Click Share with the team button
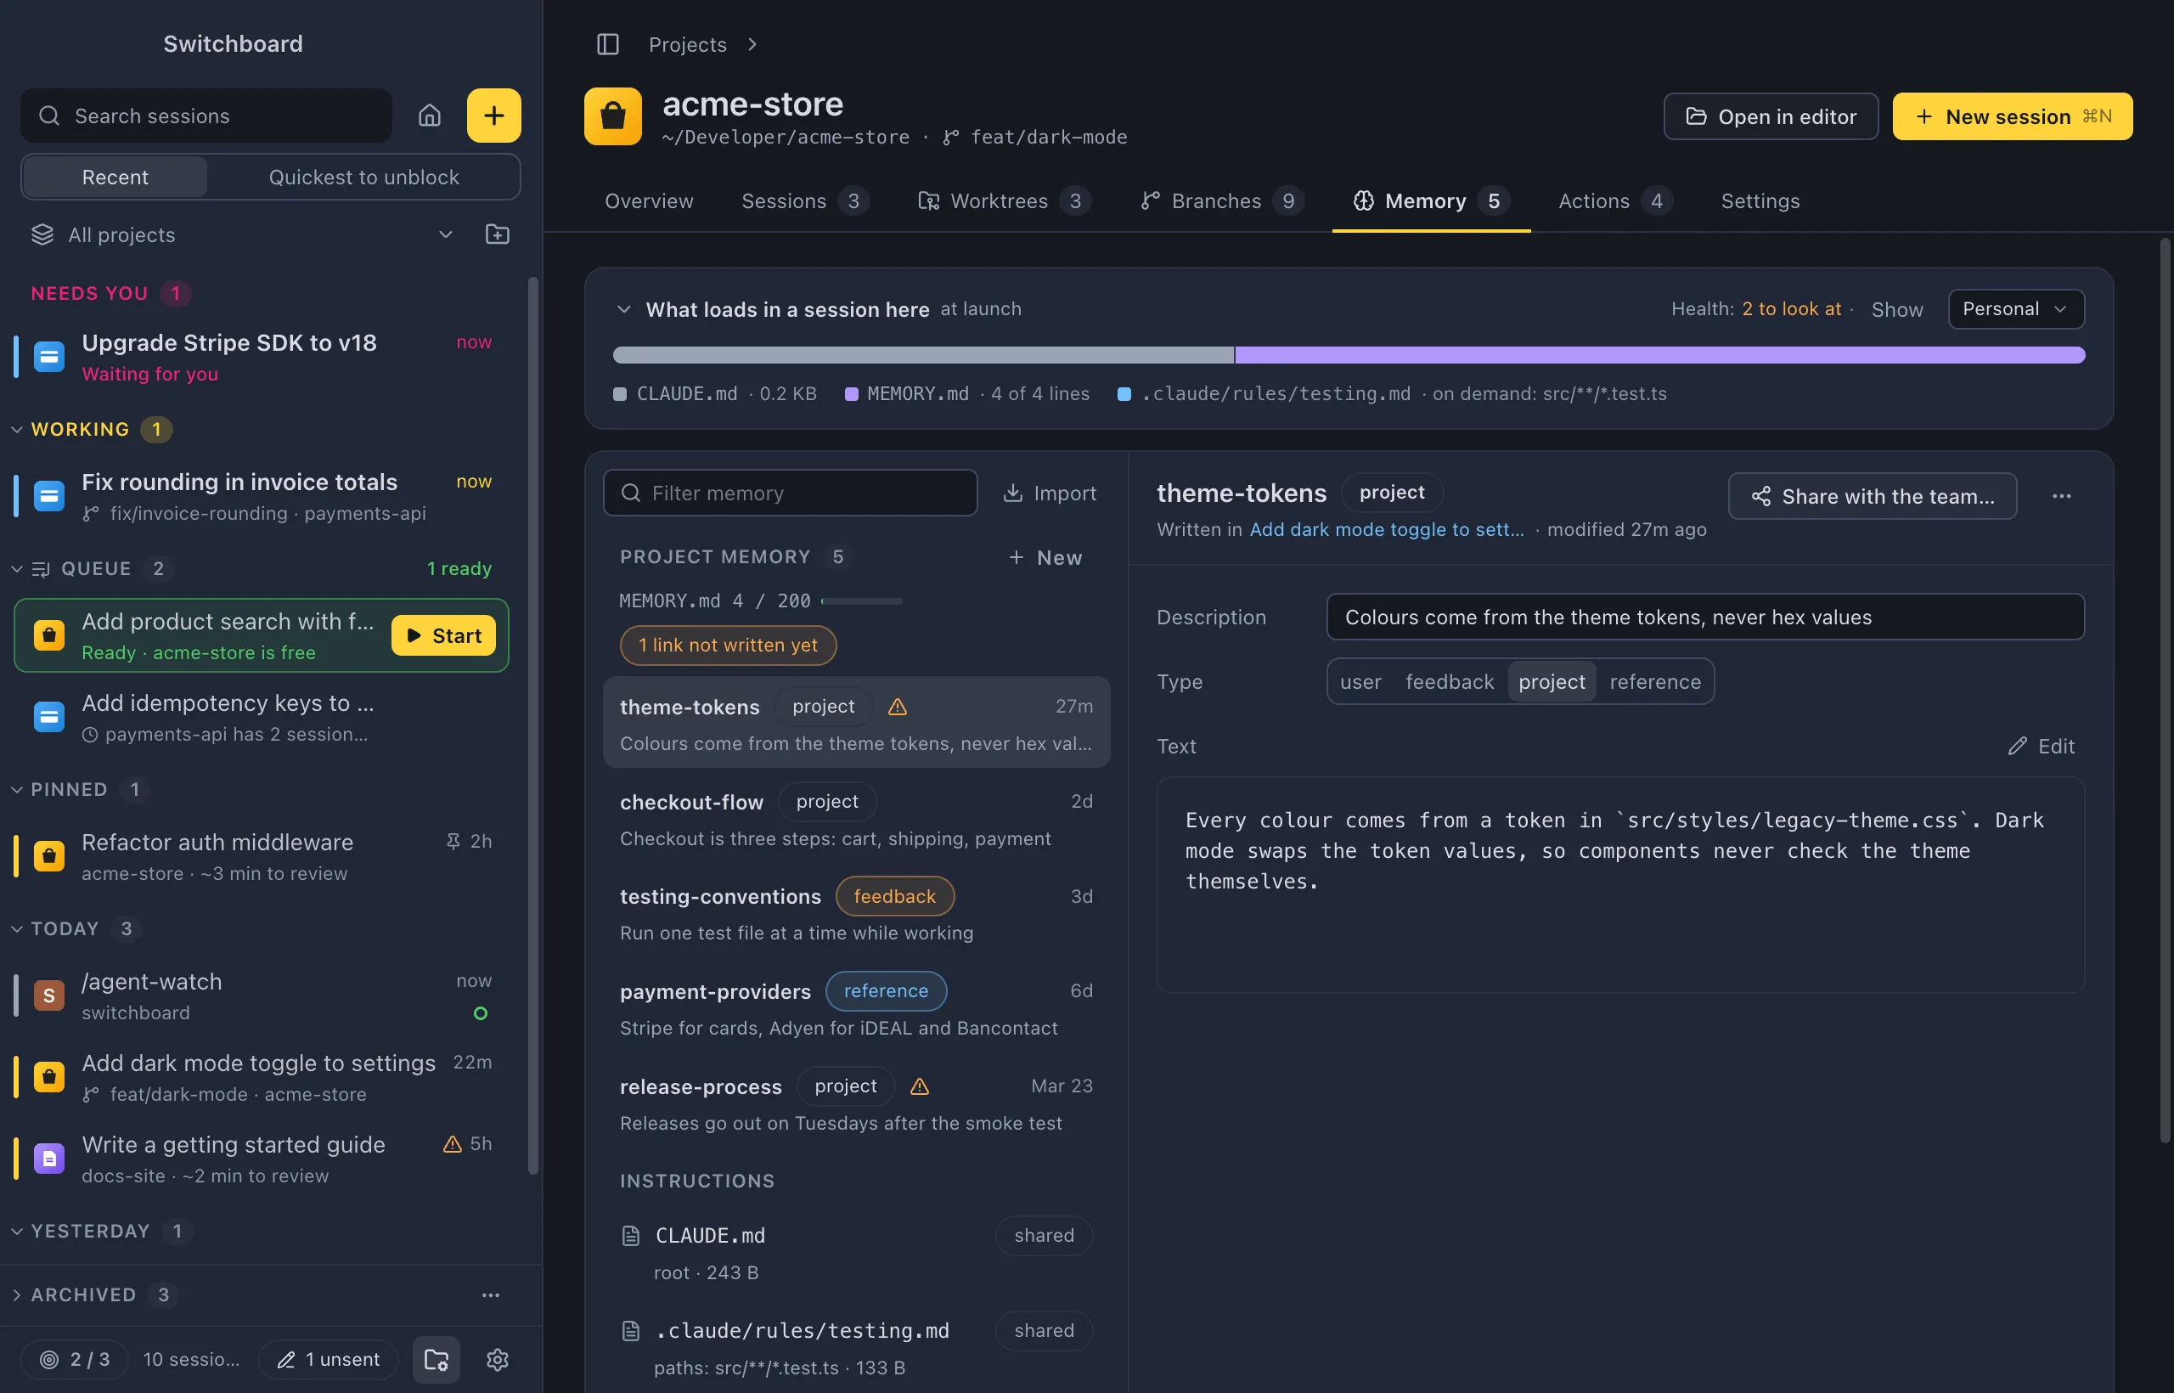Image resolution: width=2174 pixels, height=1393 pixels. [1872, 496]
